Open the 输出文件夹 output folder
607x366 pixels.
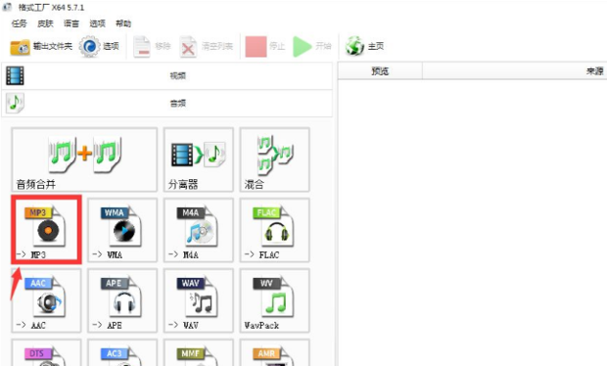pos(41,47)
